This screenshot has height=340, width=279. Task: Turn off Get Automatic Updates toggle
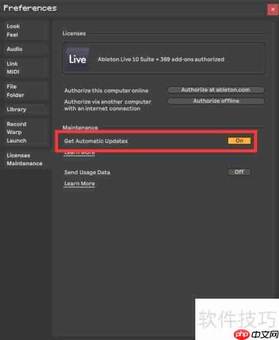[x=239, y=141]
